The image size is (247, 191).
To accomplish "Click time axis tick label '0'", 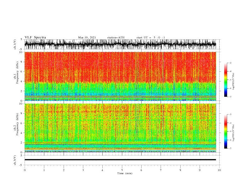I will pyautogui.click(x=25, y=170).
